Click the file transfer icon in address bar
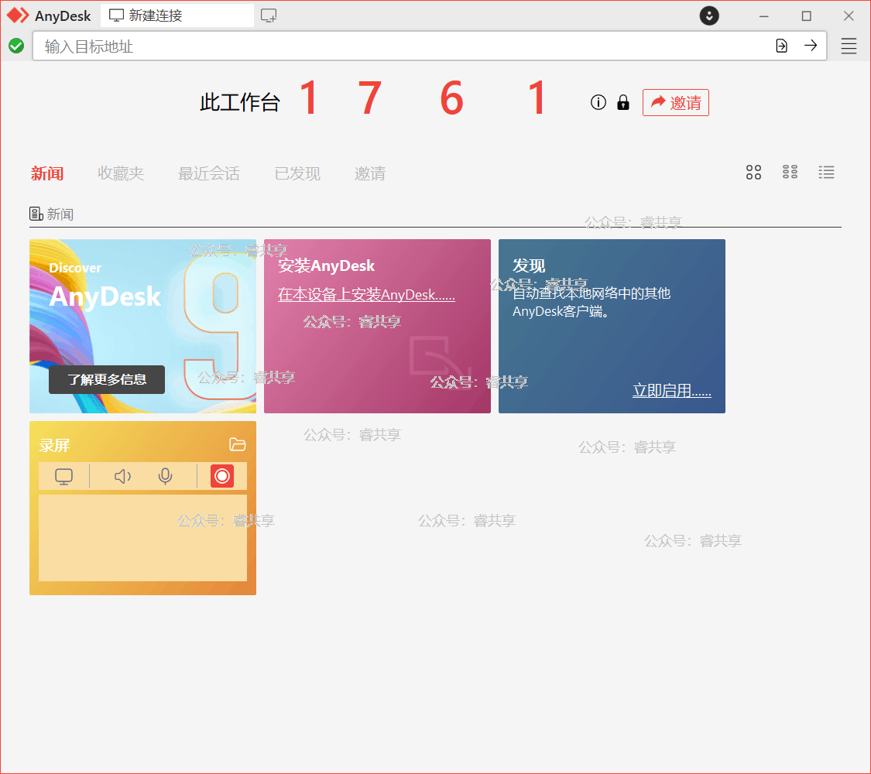The width and height of the screenshot is (871, 774). (x=781, y=46)
